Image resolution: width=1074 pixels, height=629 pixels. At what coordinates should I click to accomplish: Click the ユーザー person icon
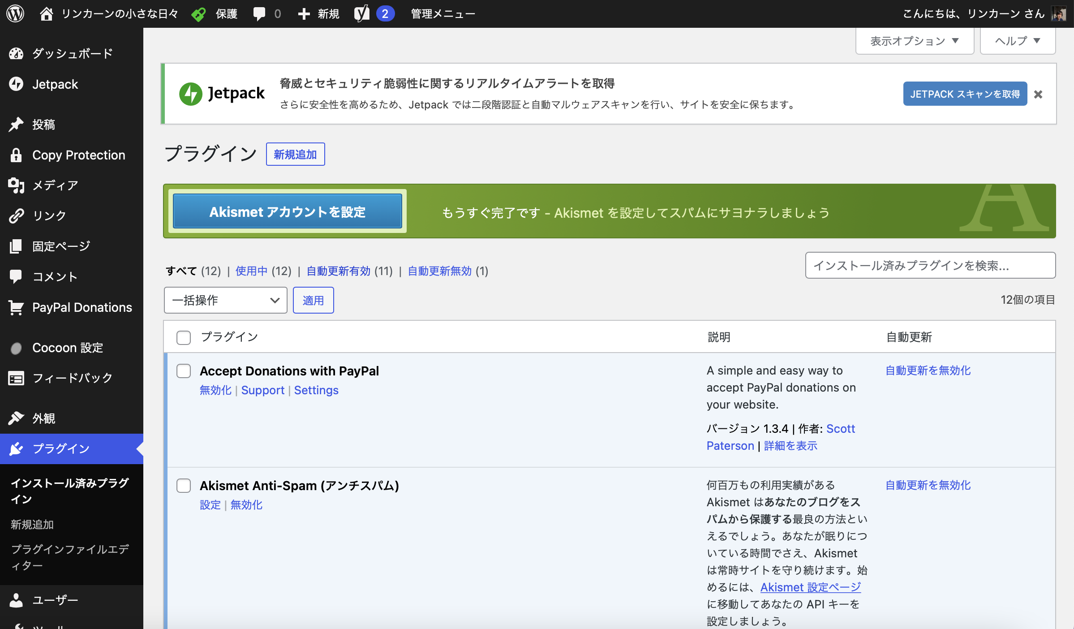point(16,600)
